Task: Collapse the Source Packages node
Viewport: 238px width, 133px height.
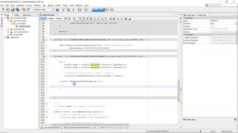Action: pos(8,21)
